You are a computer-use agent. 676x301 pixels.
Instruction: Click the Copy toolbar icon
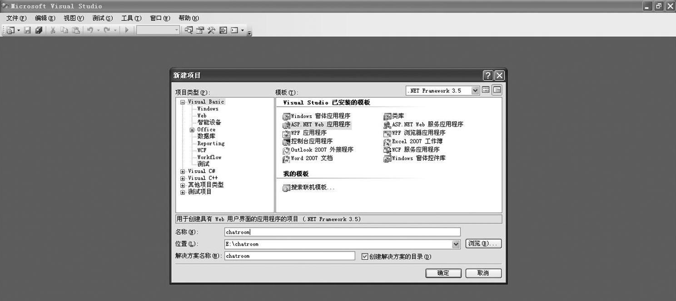tap(64, 30)
